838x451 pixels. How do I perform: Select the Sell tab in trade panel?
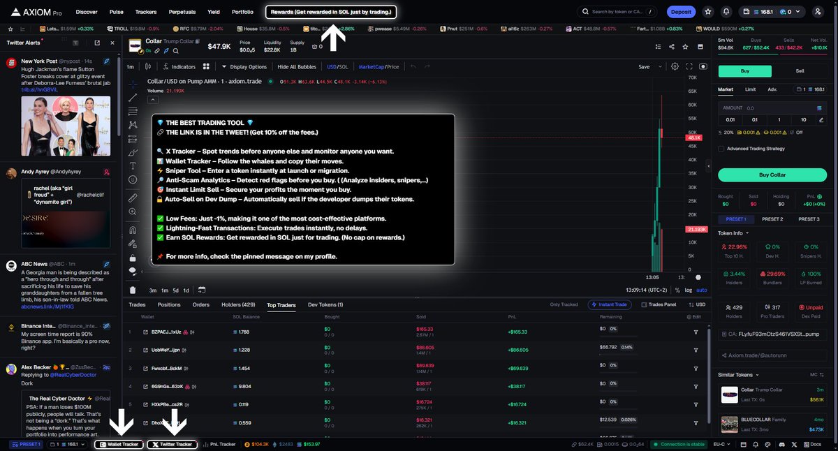coord(800,71)
